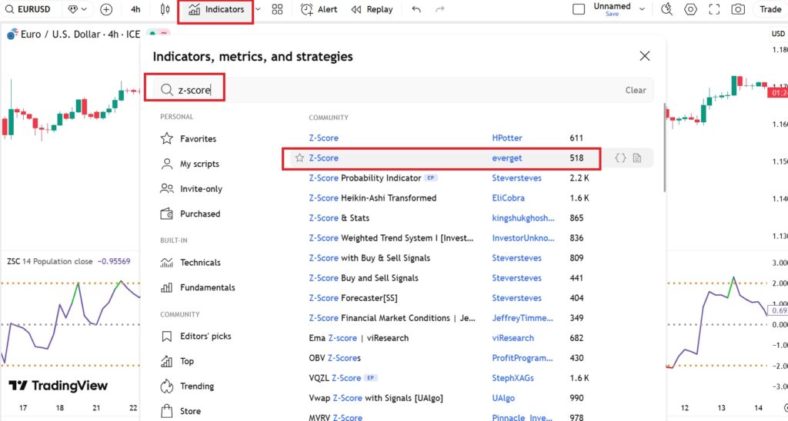
Task: Open the candlestick chart style icon
Action: click(164, 9)
